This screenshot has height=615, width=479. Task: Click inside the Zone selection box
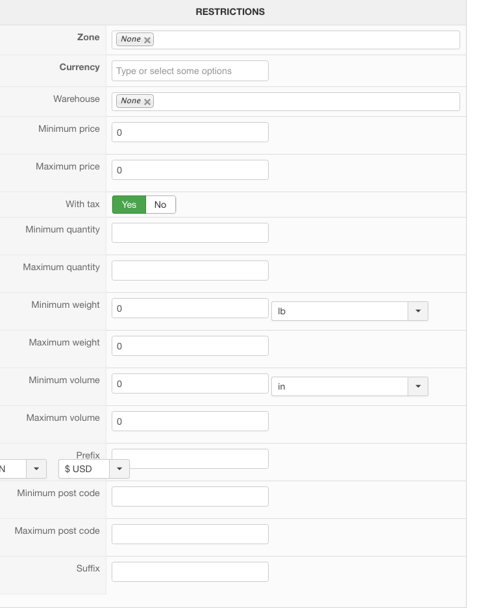coord(305,40)
